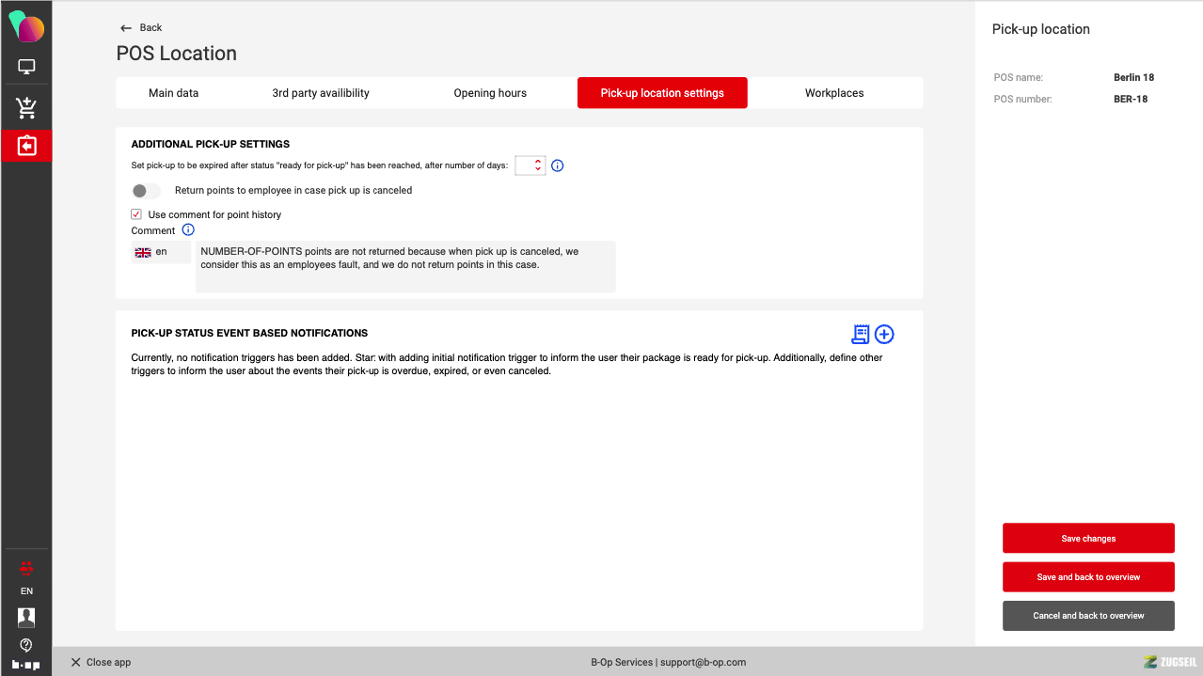Switch to the Main data tab

point(174,93)
